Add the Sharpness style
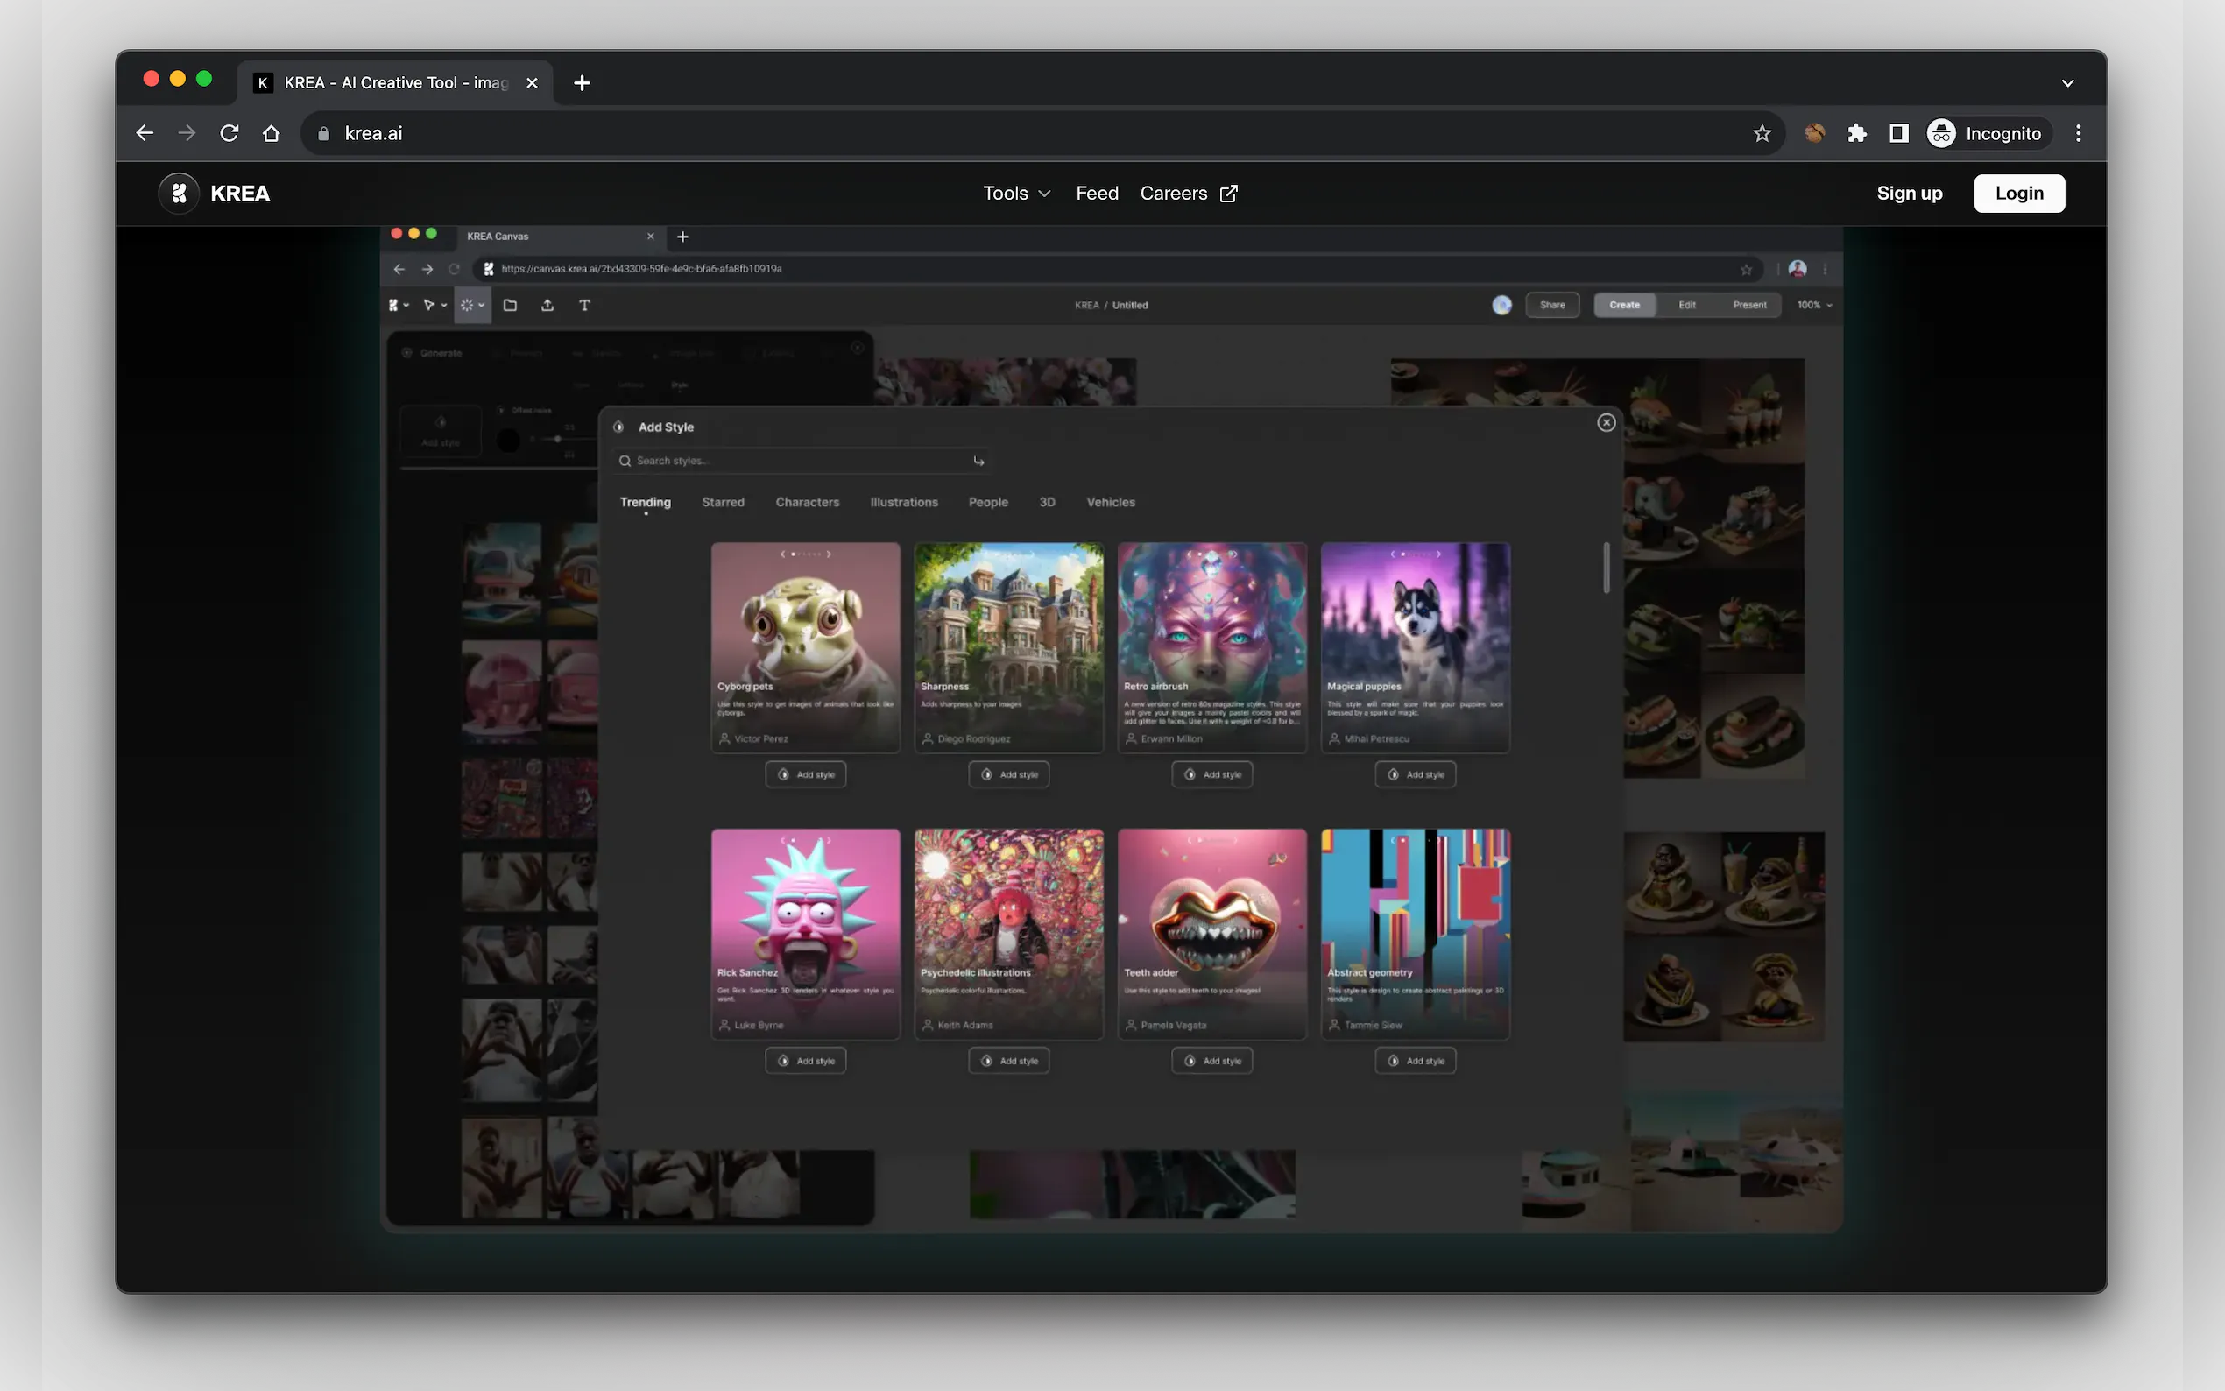Image resolution: width=2225 pixels, height=1391 pixels. pyautogui.click(x=1008, y=774)
